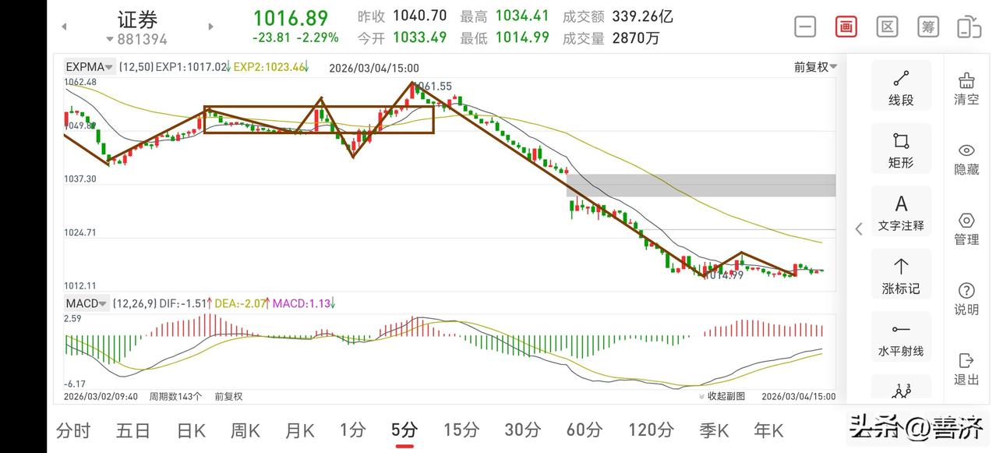Tap the 1061.55 high price label
The image size is (996, 453).
(x=434, y=86)
